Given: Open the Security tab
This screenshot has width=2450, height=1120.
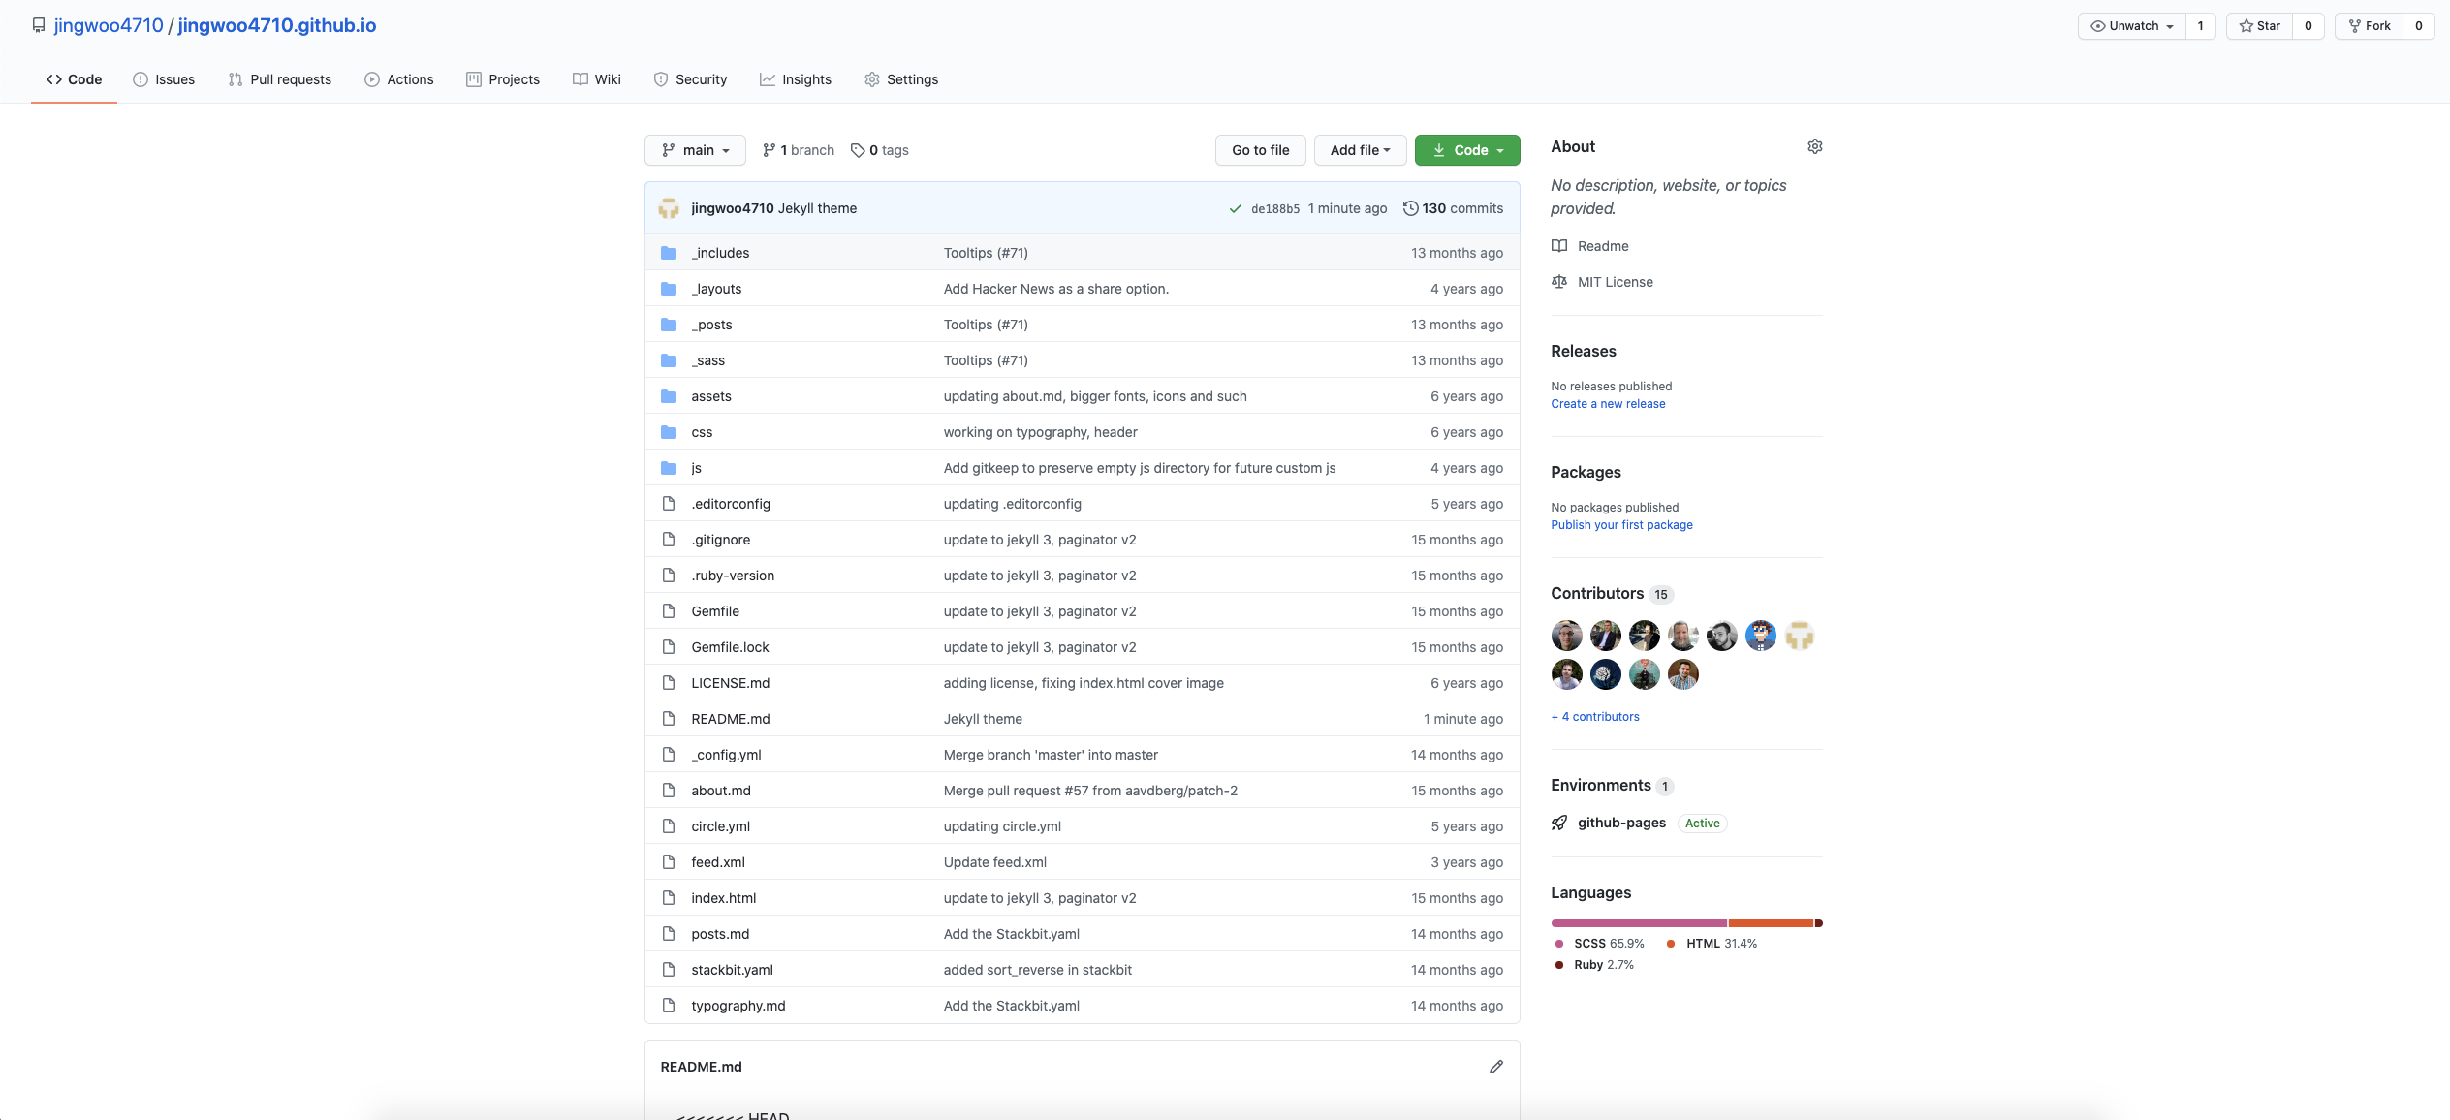Looking at the screenshot, I should click(690, 79).
